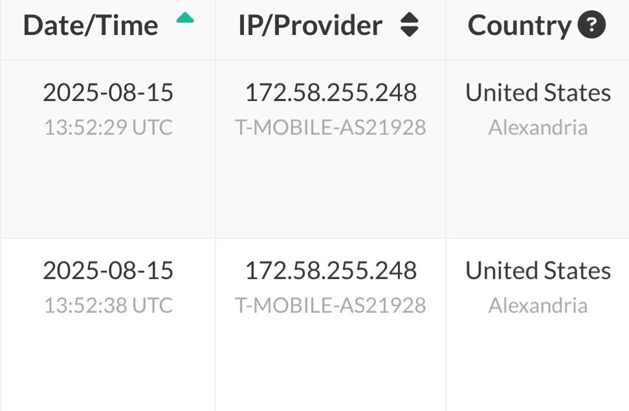
Task: Click the first row's 2025-08-15 date
Action: pos(108,93)
